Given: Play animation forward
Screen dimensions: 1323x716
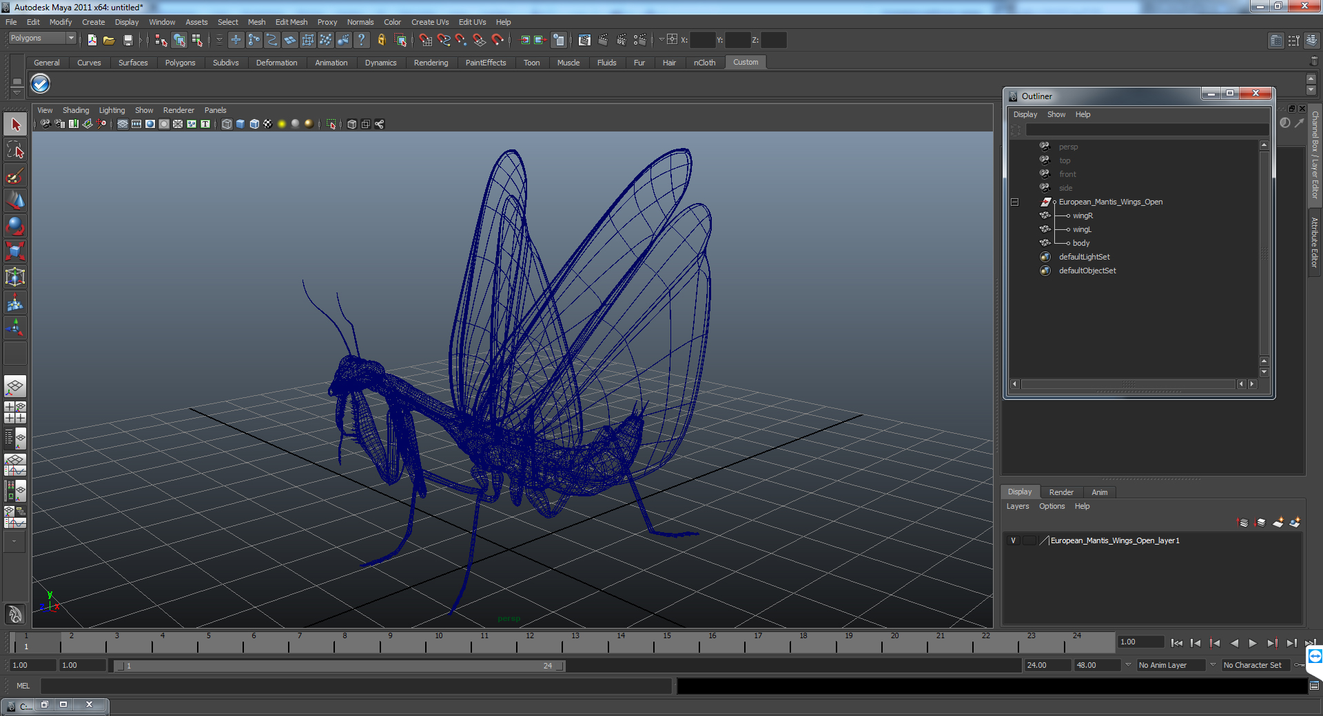Looking at the screenshot, I should (1253, 643).
